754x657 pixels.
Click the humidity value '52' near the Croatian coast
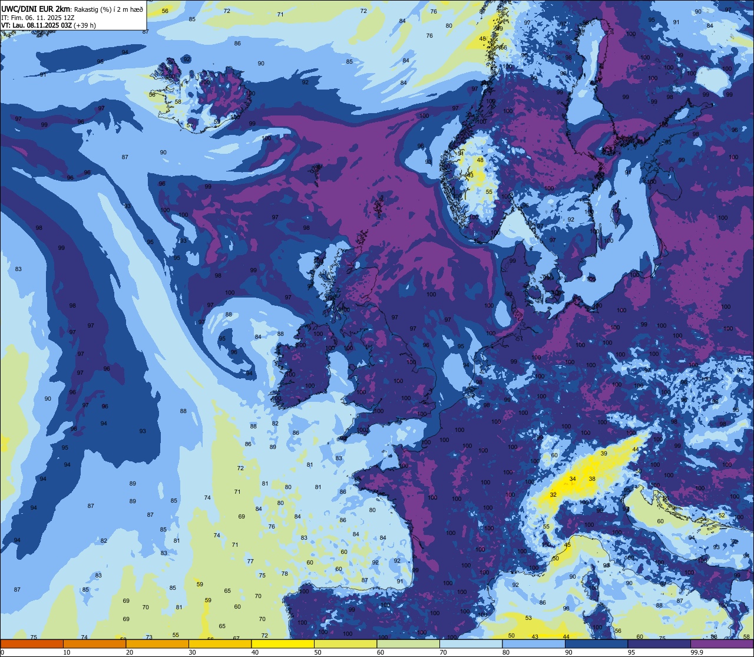point(722,515)
